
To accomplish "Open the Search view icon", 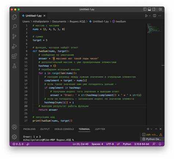I will pos(14,26).
